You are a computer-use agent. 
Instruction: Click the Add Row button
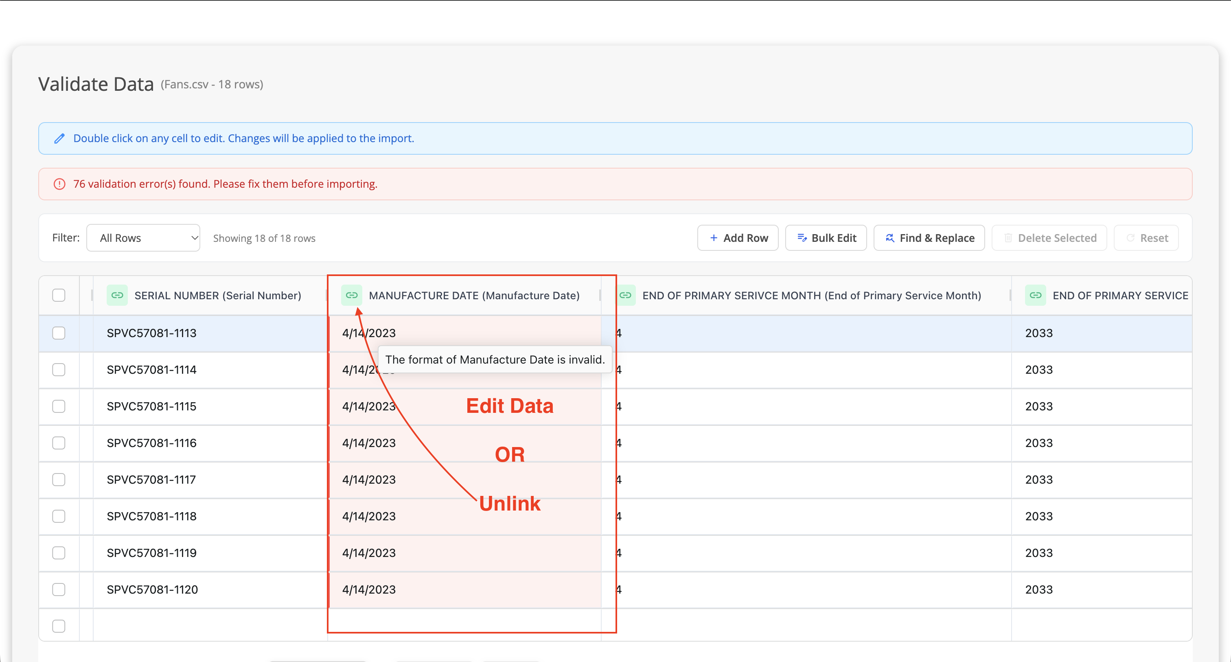(737, 238)
